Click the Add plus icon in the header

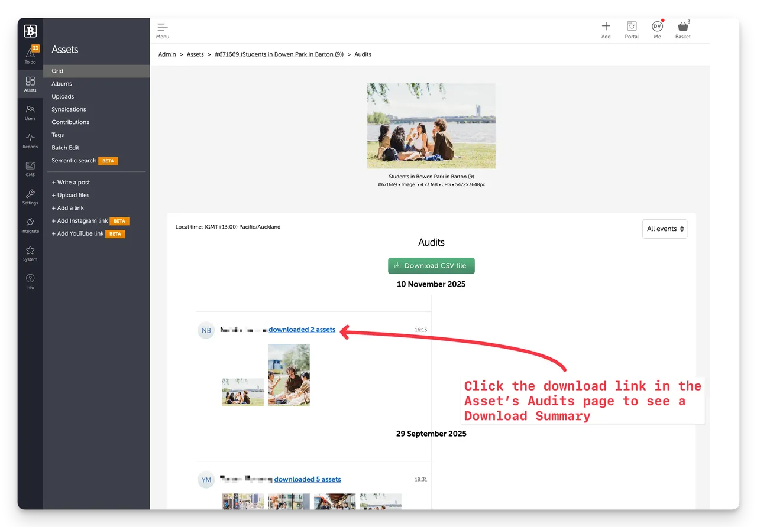pyautogui.click(x=606, y=30)
